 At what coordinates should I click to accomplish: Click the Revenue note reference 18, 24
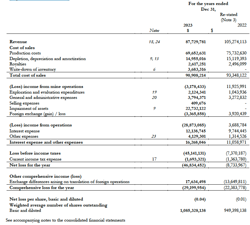click(154, 42)
